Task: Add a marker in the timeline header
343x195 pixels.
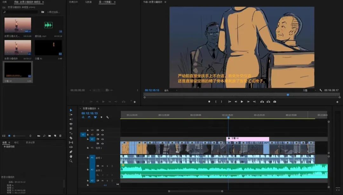Action: [x=101, y=117]
